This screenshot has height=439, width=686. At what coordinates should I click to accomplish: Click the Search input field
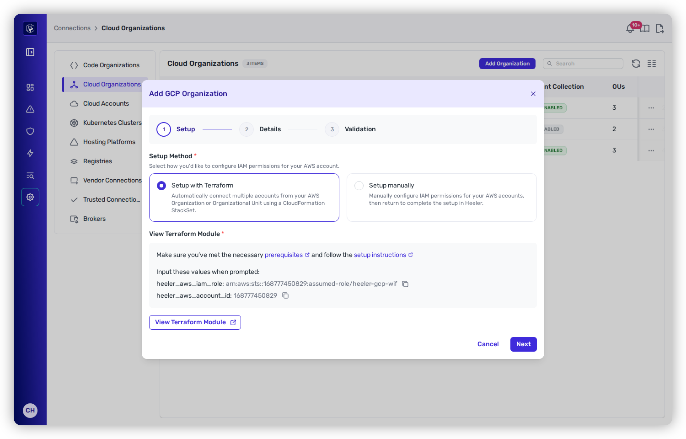coord(583,64)
